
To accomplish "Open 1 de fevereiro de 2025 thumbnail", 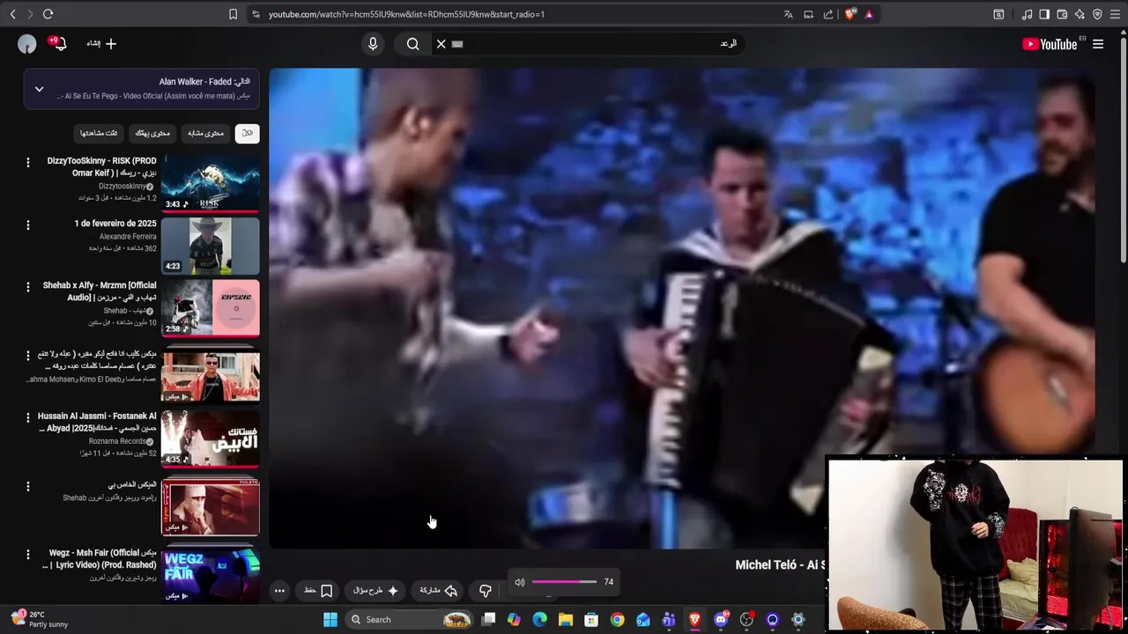I will [211, 247].
